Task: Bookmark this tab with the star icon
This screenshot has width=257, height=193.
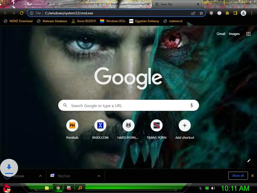Action: [x=201, y=13]
